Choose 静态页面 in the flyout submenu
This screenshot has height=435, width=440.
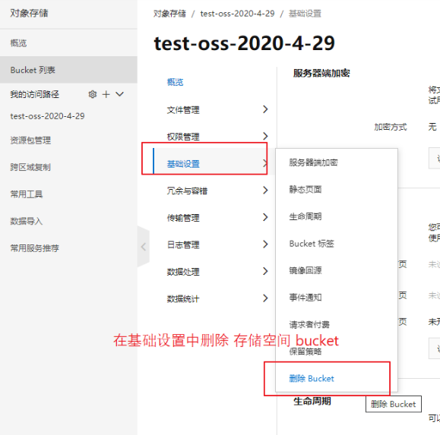tap(305, 190)
